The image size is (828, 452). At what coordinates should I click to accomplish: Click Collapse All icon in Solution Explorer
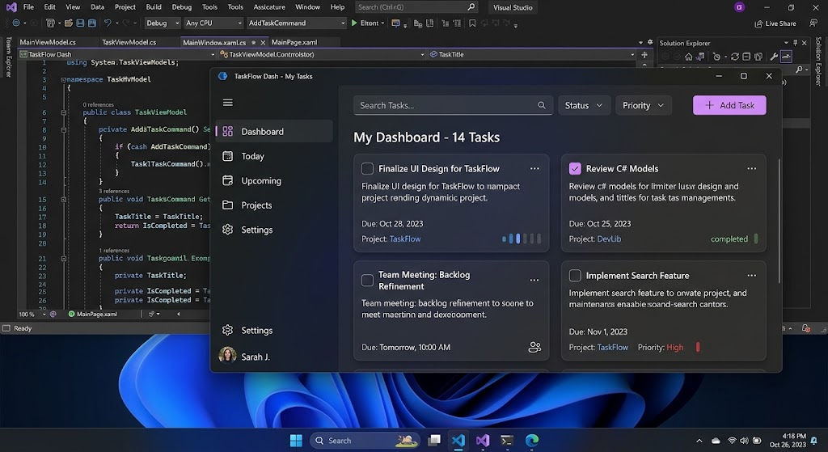click(x=746, y=57)
